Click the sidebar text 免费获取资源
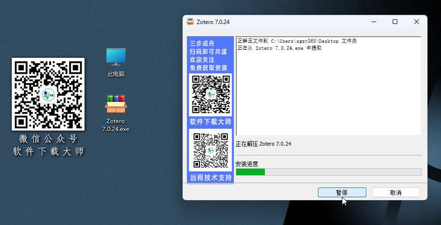 (209, 68)
